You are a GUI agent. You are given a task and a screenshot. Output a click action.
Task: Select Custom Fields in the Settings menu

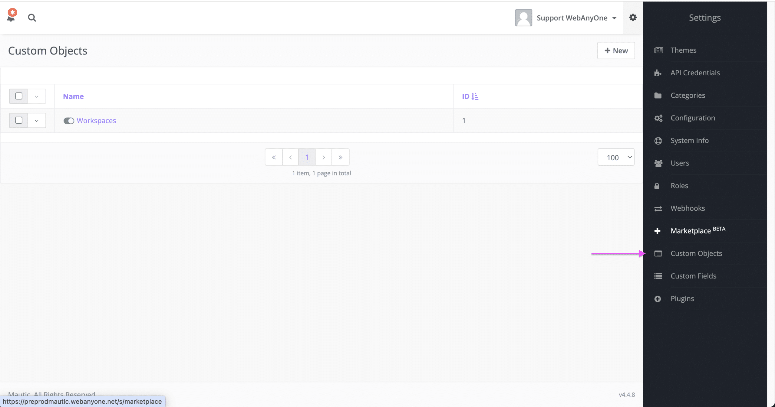693,276
